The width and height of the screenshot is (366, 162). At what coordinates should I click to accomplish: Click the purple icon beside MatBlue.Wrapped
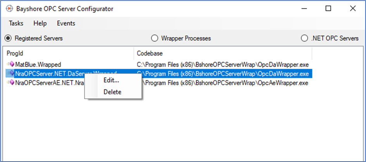click(10, 64)
